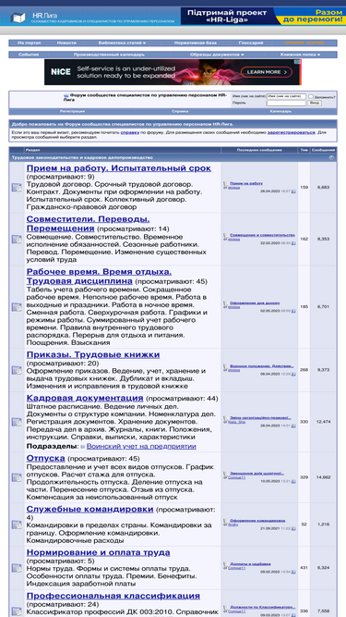The width and height of the screenshot is (346, 617).
Task: Click LEARN MORE on the NICE banner
Action: click(267, 72)
